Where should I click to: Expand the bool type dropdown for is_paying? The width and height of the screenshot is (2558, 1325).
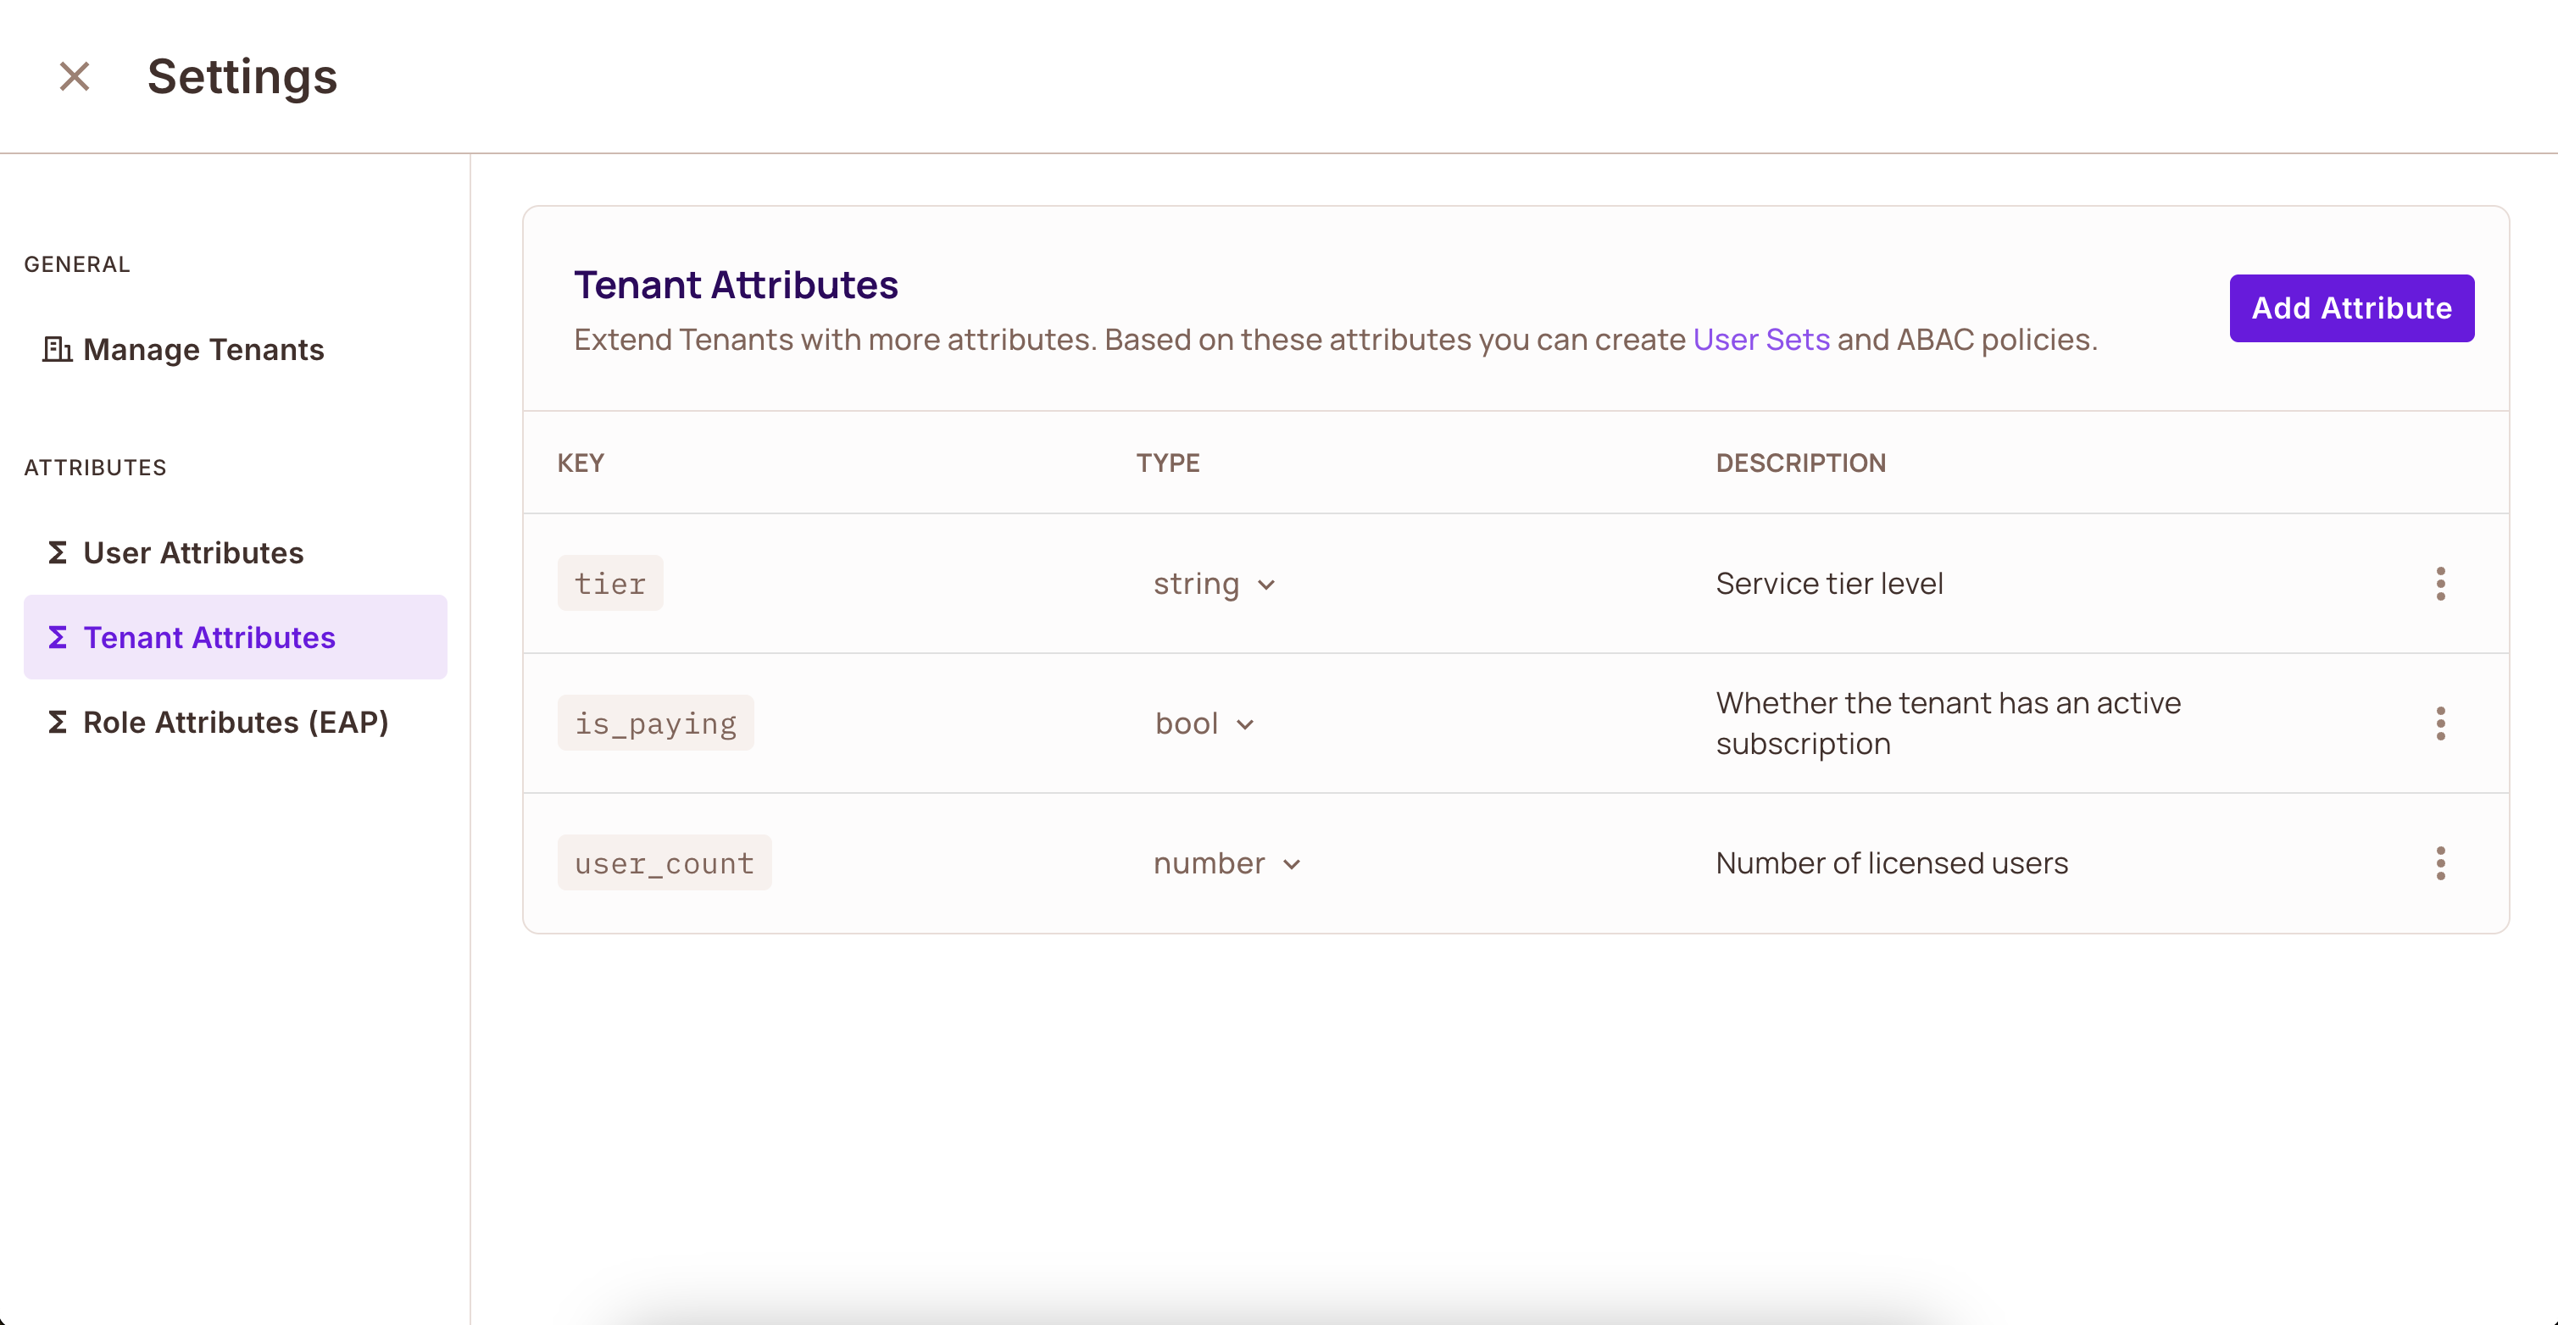point(1204,723)
